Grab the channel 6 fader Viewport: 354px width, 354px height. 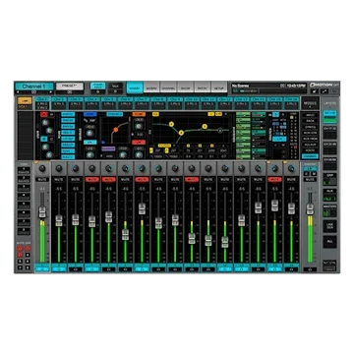click(125, 234)
